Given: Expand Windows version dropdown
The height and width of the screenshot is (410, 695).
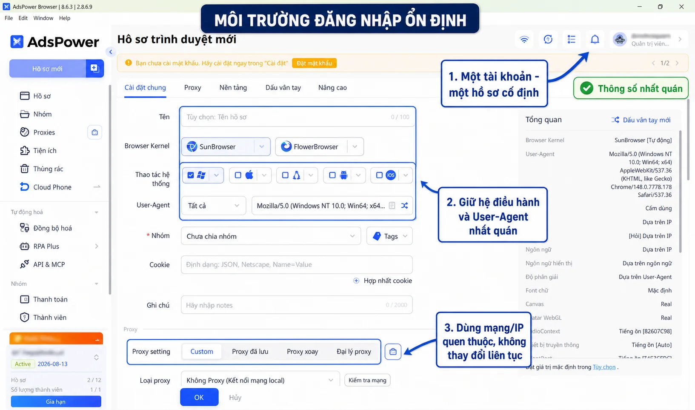Looking at the screenshot, I should tap(217, 175).
